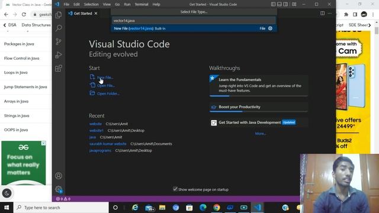Open the Selection menu
This screenshot has height=213, width=379.
pos(91,4)
